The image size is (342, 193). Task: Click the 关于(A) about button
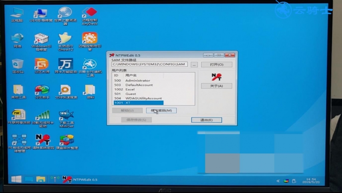[x=217, y=86]
